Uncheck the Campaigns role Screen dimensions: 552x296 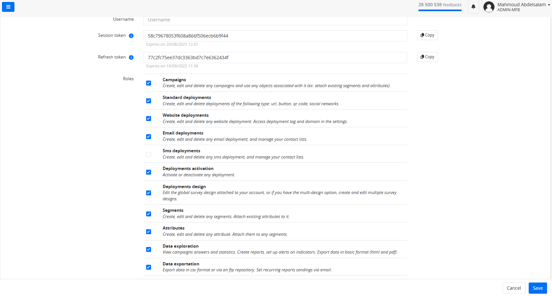[x=149, y=83]
